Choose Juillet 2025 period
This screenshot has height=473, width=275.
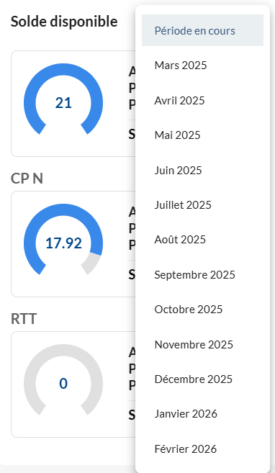point(202,205)
